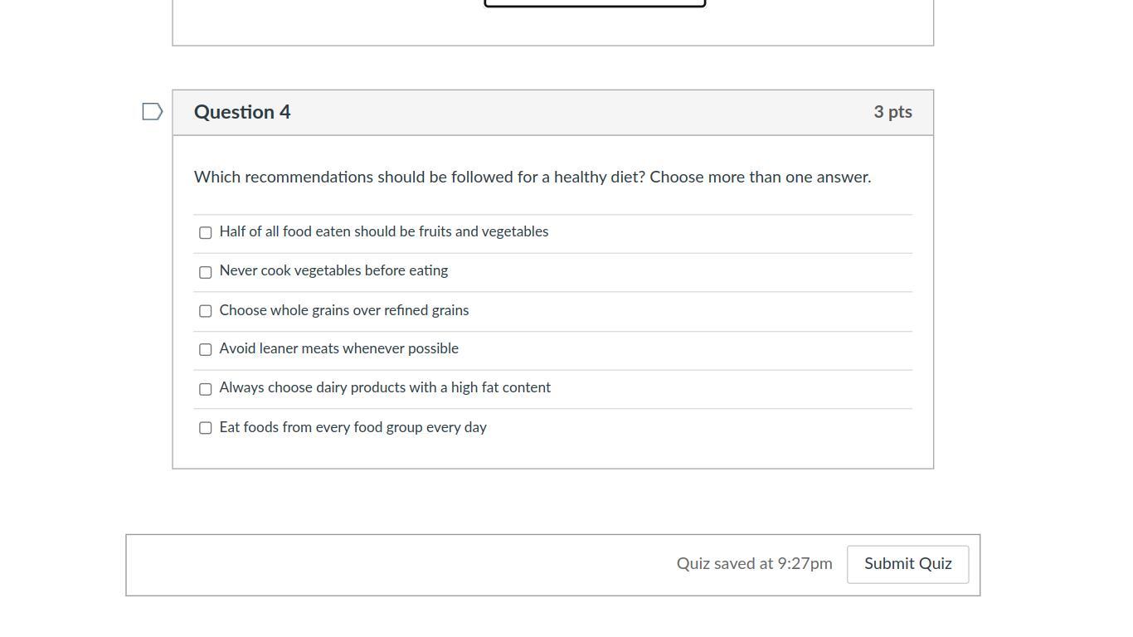Tick the 'Never cook vegetables' checkbox
This screenshot has width=1133, height=637.
[x=206, y=272]
